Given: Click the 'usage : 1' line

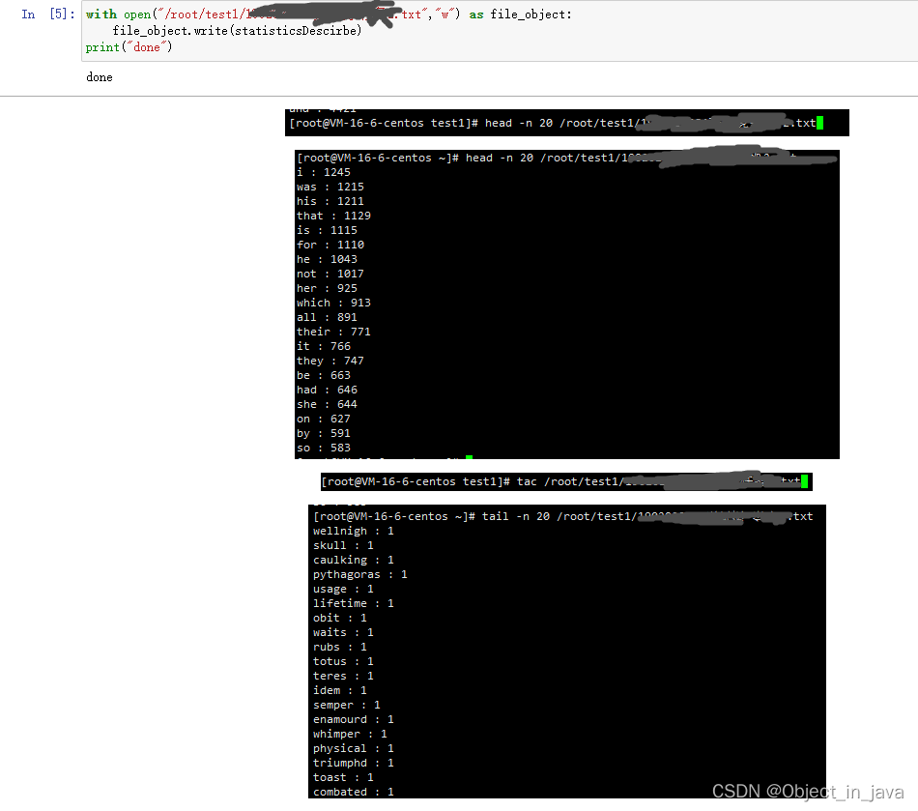Looking at the screenshot, I should pyautogui.click(x=343, y=589).
